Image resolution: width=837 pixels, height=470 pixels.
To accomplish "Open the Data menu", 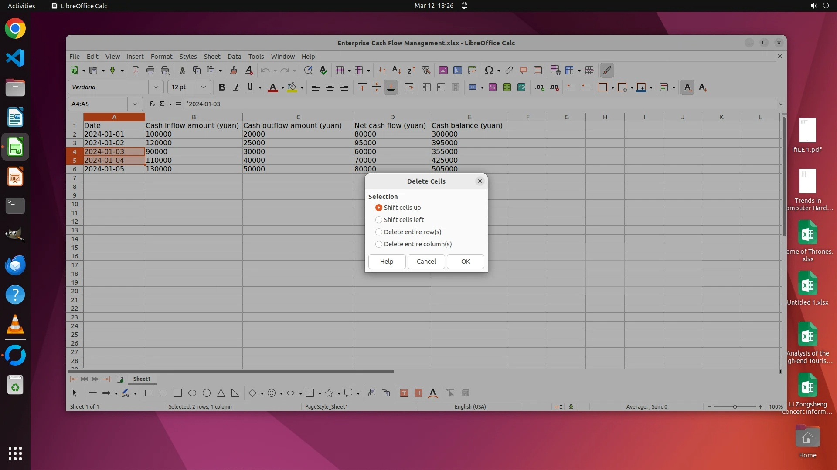I will (234, 57).
